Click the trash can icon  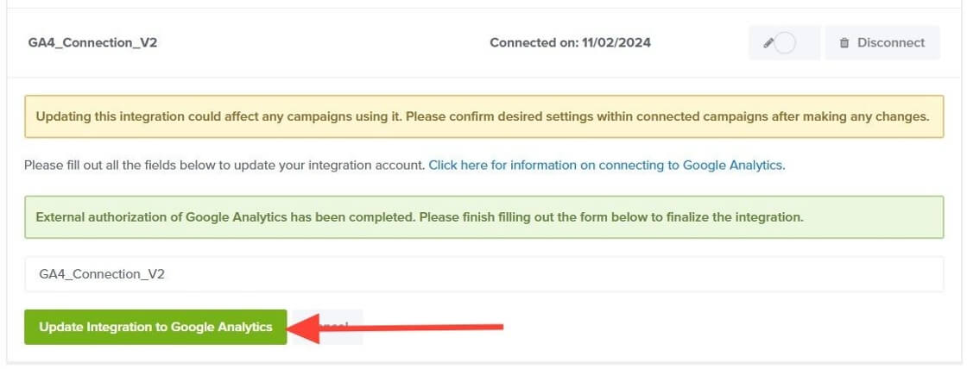coord(844,43)
